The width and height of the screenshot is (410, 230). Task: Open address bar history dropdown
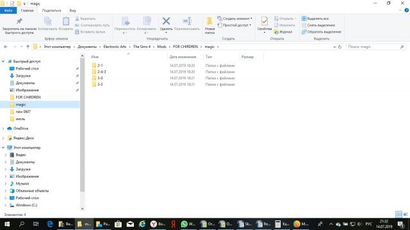[x=334, y=47]
